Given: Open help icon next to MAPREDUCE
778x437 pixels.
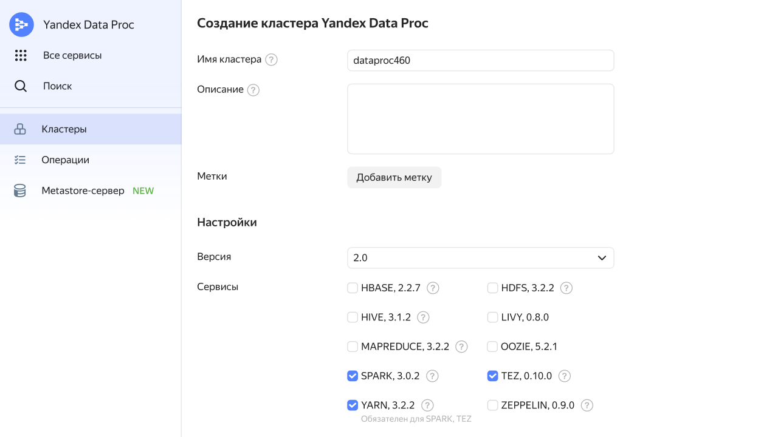Looking at the screenshot, I should click(x=461, y=347).
